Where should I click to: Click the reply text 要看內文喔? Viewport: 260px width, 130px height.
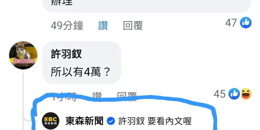[169, 121]
